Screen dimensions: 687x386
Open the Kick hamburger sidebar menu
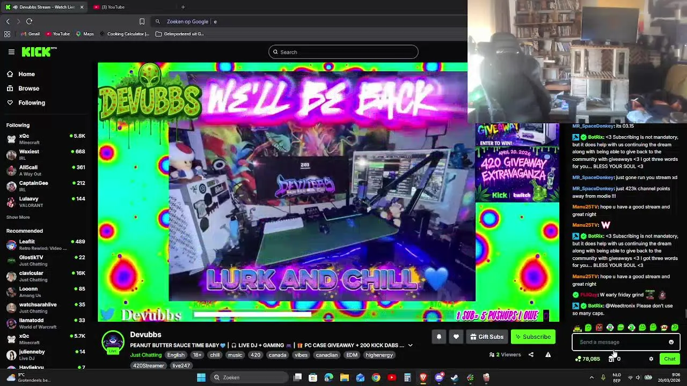click(11, 52)
